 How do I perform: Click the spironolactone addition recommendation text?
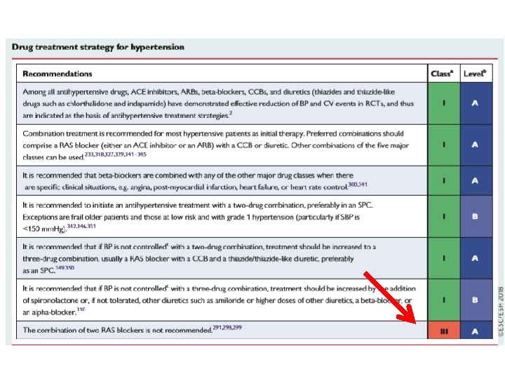219,300
